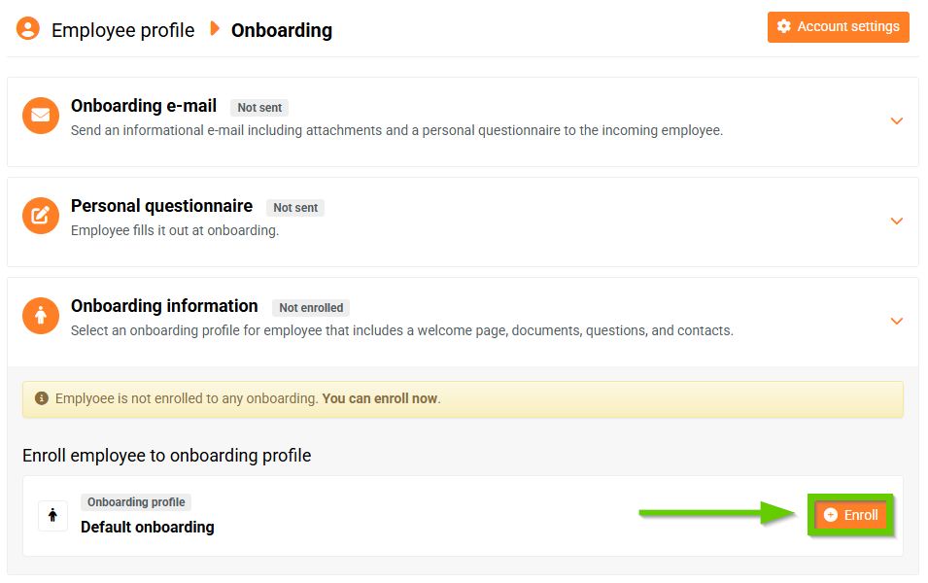Image resolution: width=928 pixels, height=583 pixels.
Task: Click the Onboarding information person icon
Action: click(x=41, y=316)
